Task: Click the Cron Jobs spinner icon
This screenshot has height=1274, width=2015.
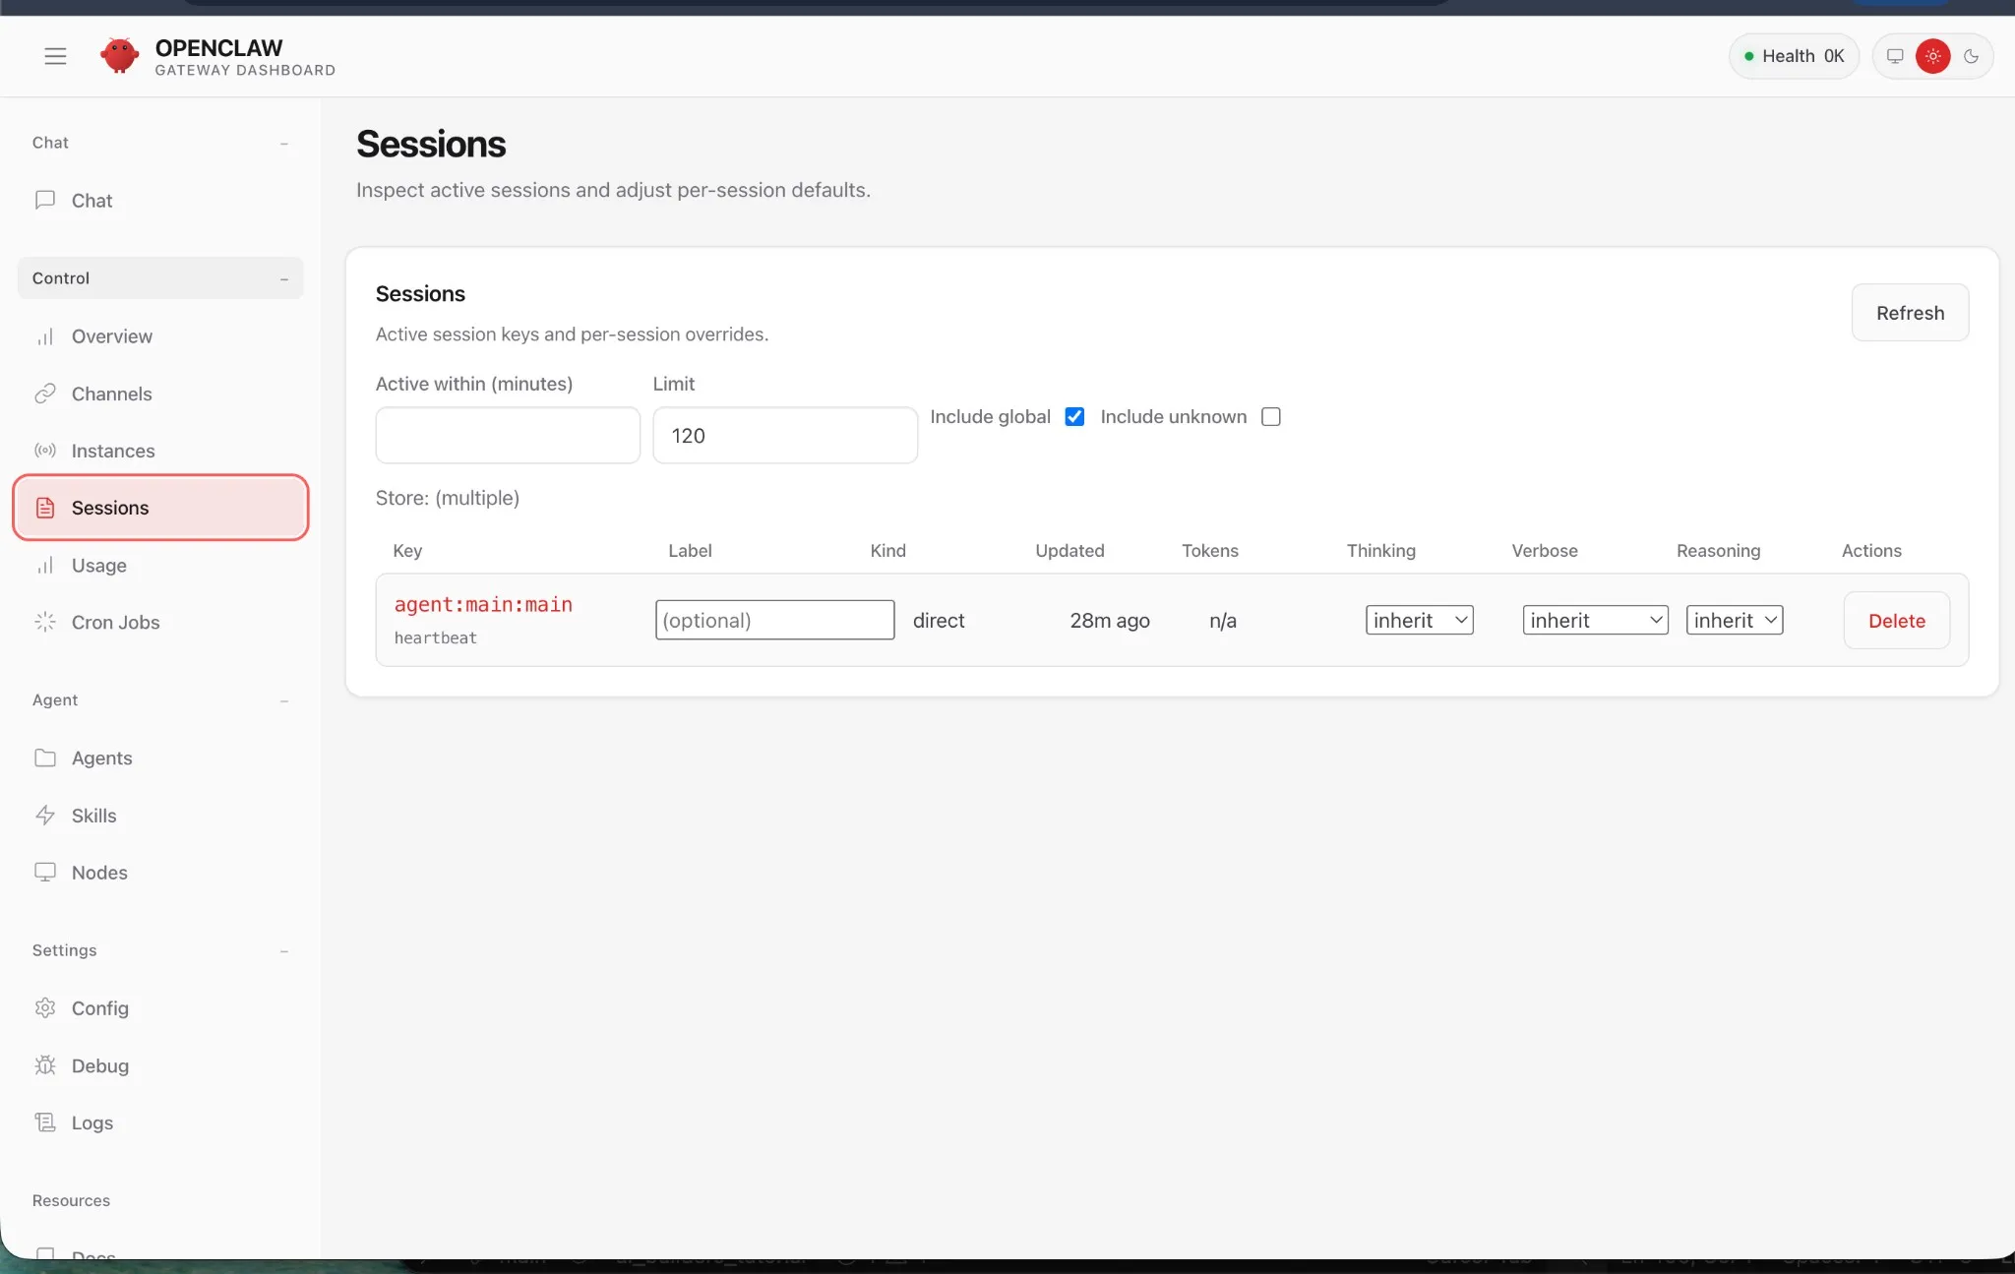Action: (45, 622)
